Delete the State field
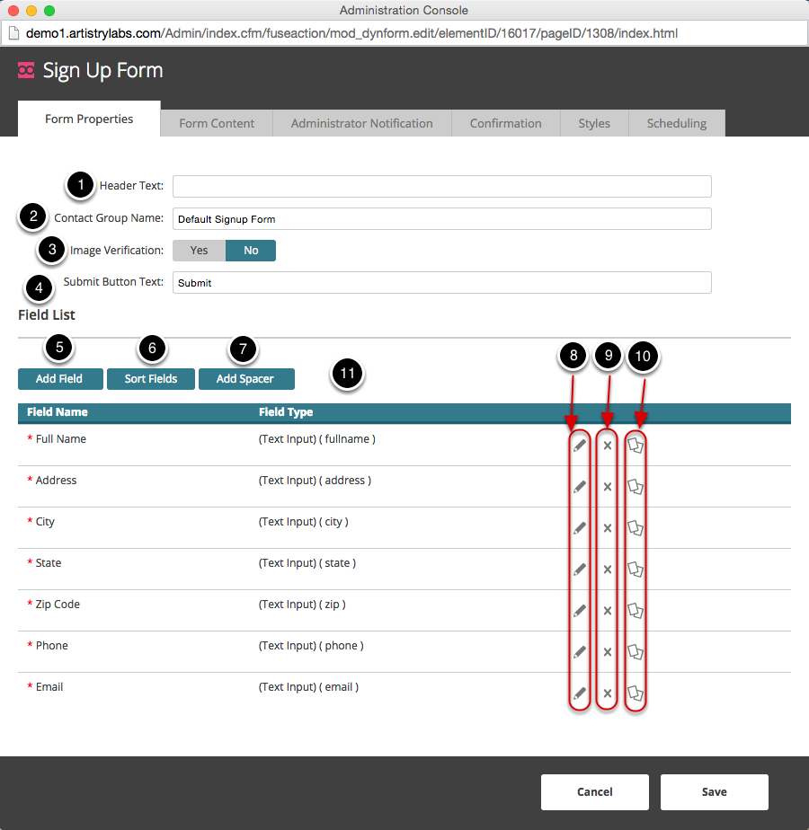 point(608,569)
